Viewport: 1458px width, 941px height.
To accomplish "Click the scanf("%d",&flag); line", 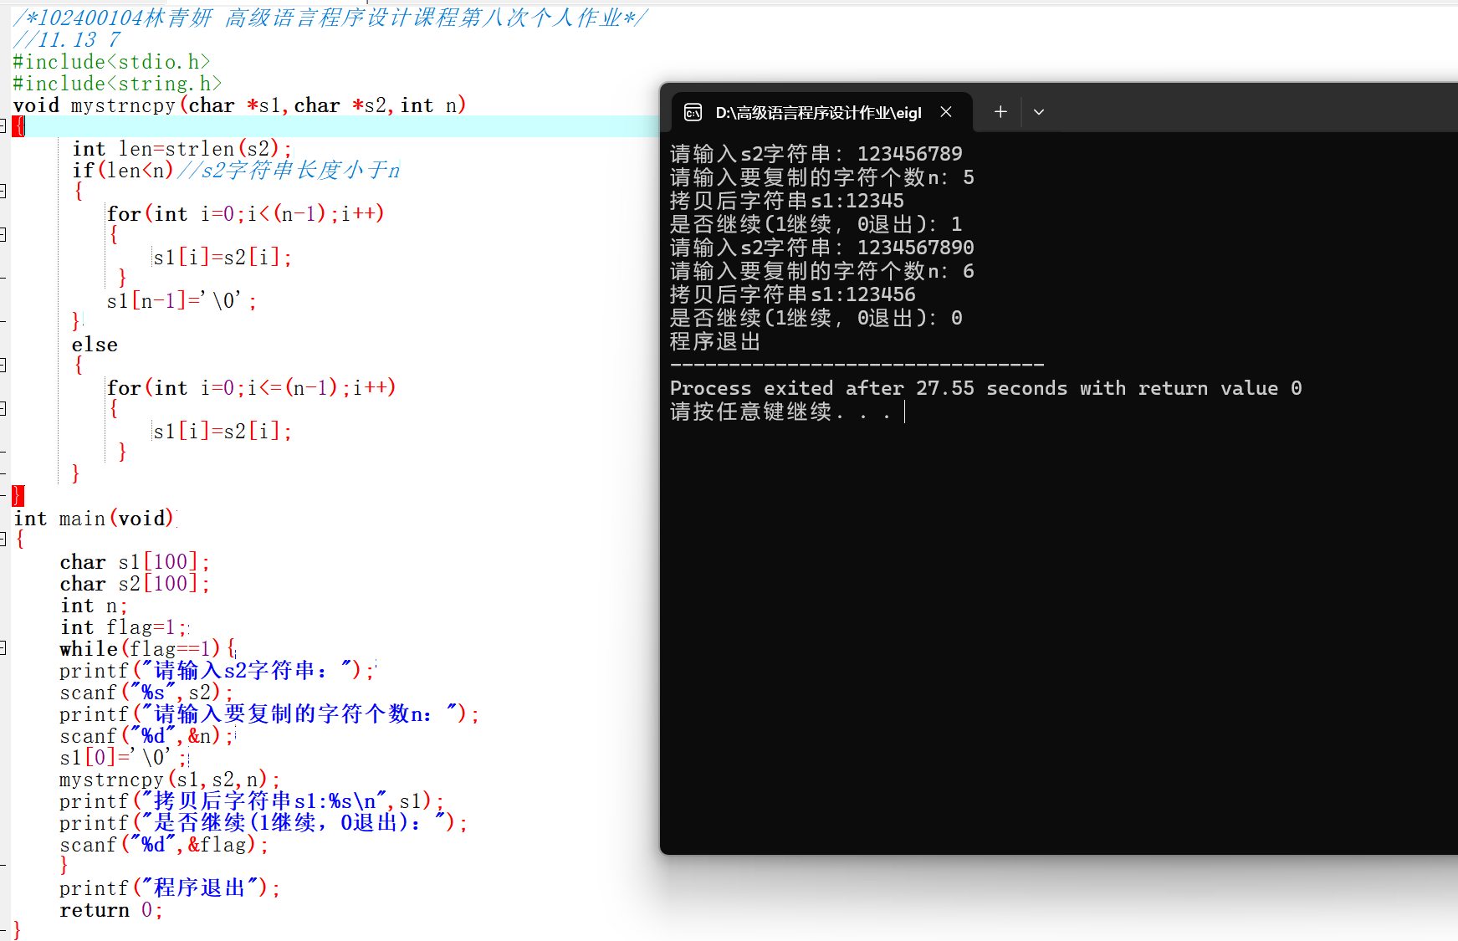I will [164, 844].
